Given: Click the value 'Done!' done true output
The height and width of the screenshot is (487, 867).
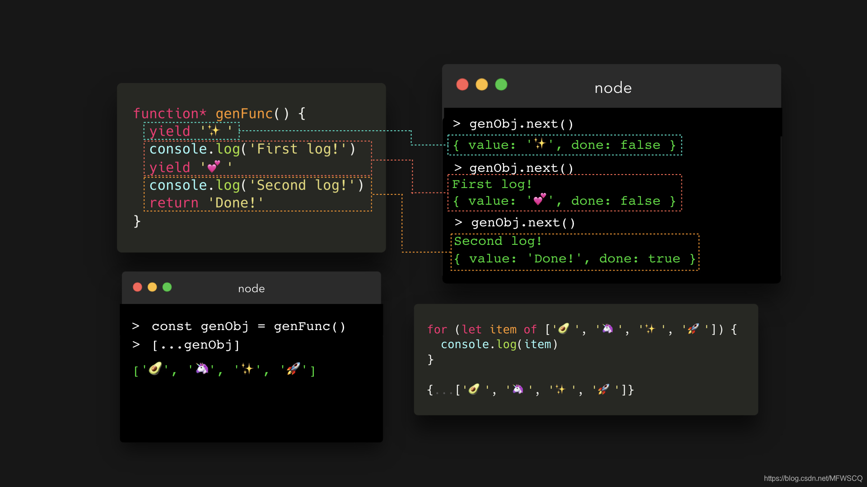Looking at the screenshot, I should 575,259.
